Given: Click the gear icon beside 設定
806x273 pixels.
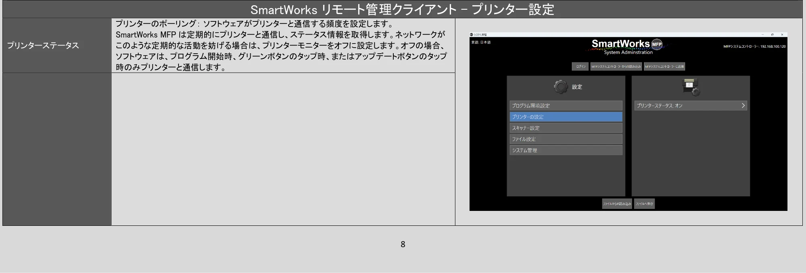Looking at the screenshot, I should 561,87.
